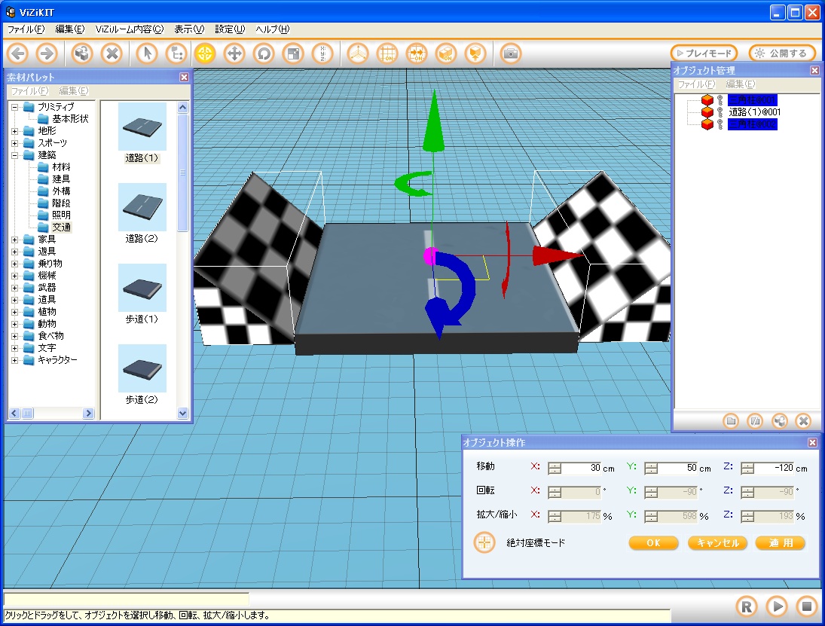Click the camera snapshot icon

(x=511, y=53)
